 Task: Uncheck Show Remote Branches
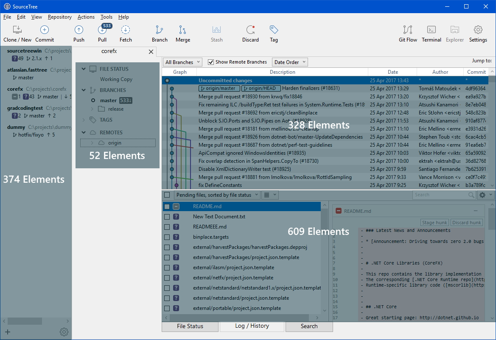coord(211,62)
